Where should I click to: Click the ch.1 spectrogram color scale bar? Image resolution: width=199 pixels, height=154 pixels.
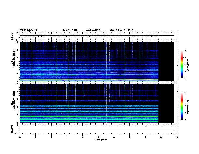point(182,64)
